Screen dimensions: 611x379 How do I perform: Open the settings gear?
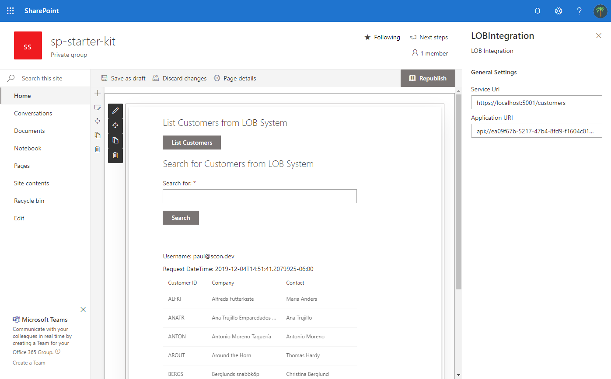[559, 11]
